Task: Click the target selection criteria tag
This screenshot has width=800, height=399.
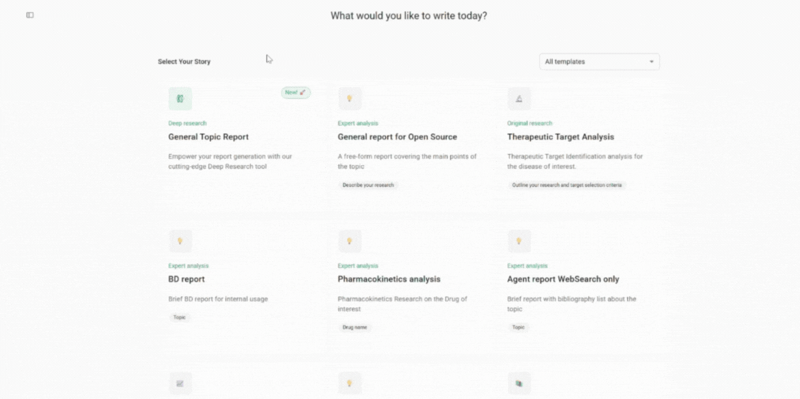Action: click(x=567, y=185)
